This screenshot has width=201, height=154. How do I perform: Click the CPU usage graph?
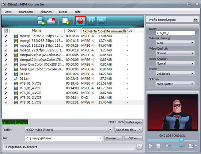coord(15,122)
